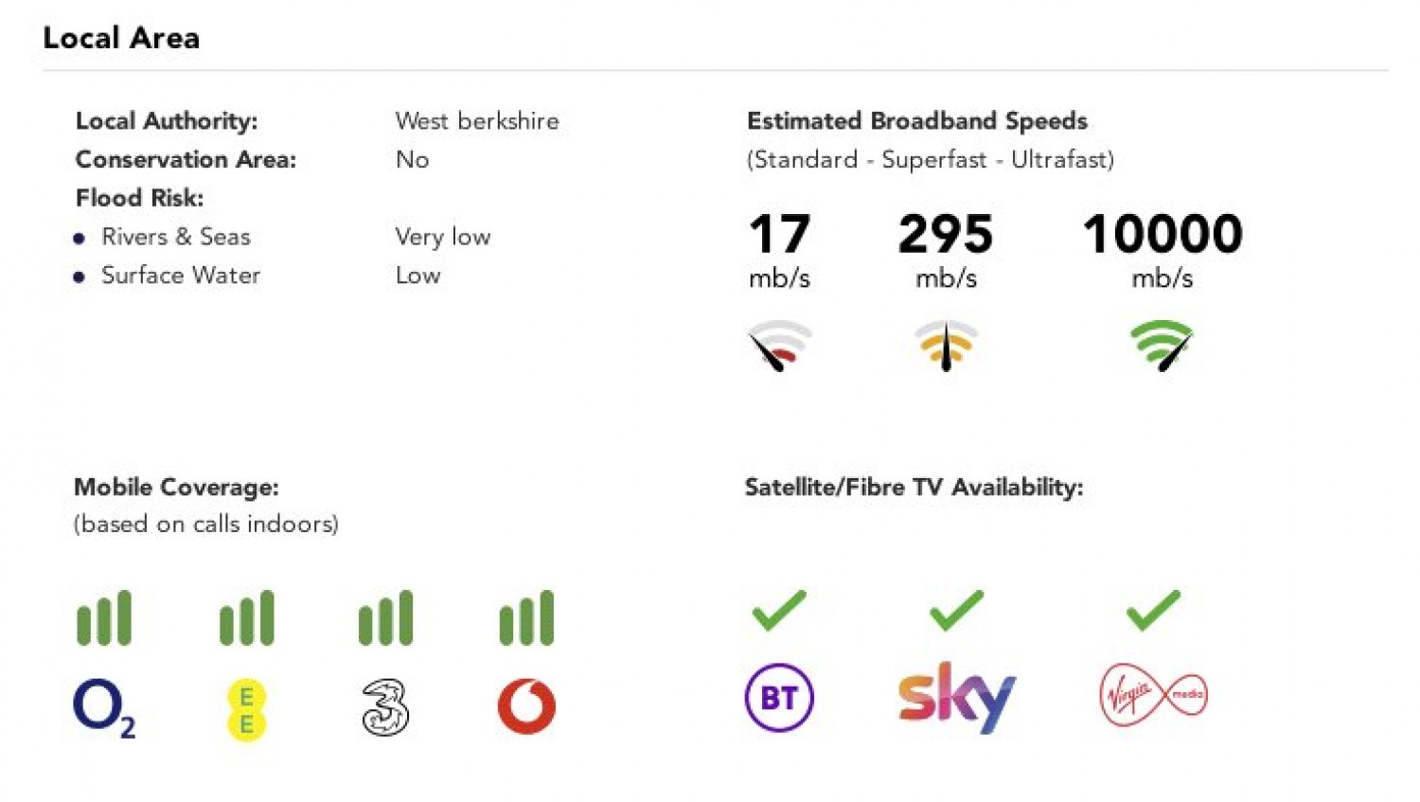Click the West berkshire local authority value
The image size is (1420, 802).
pyautogui.click(x=477, y=121)
